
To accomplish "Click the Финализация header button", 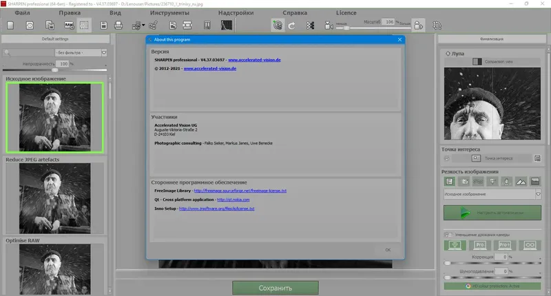I will point(492,39).
